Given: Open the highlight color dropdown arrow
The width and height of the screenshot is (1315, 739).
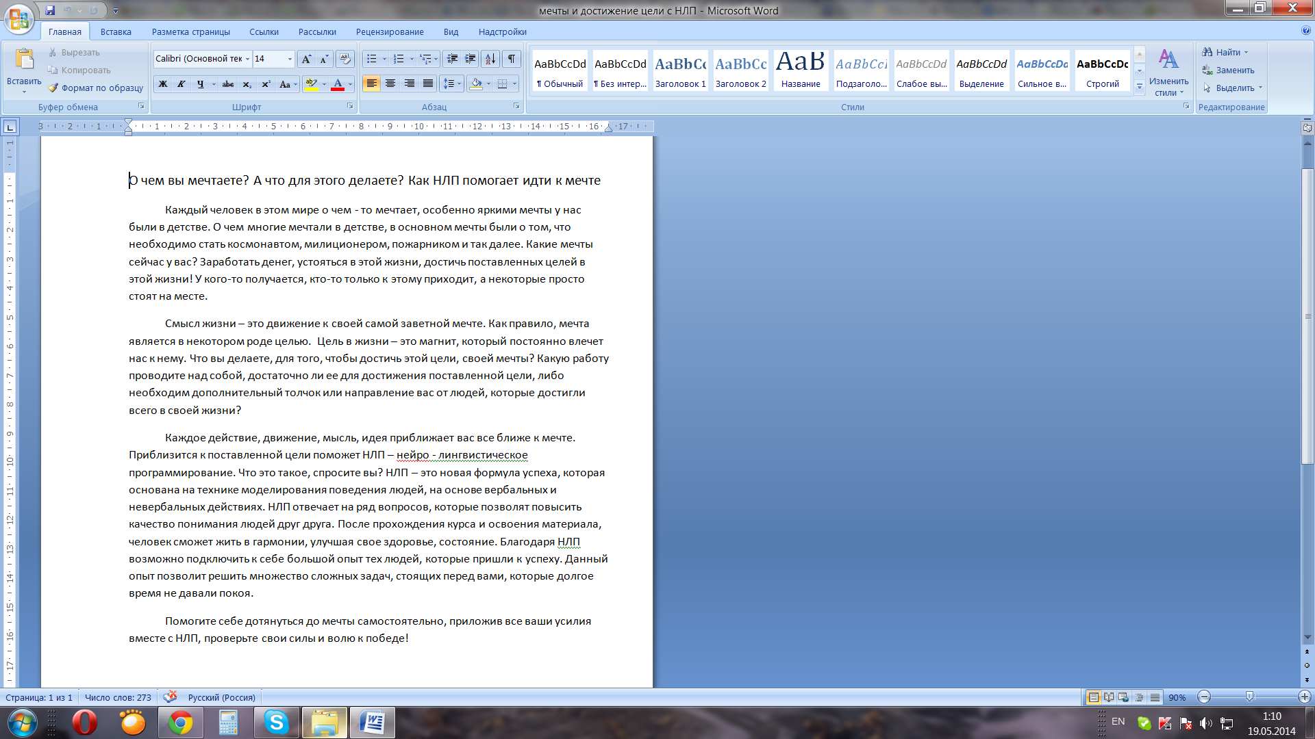Looking at the screenshot, I should (x=324, y=84).
